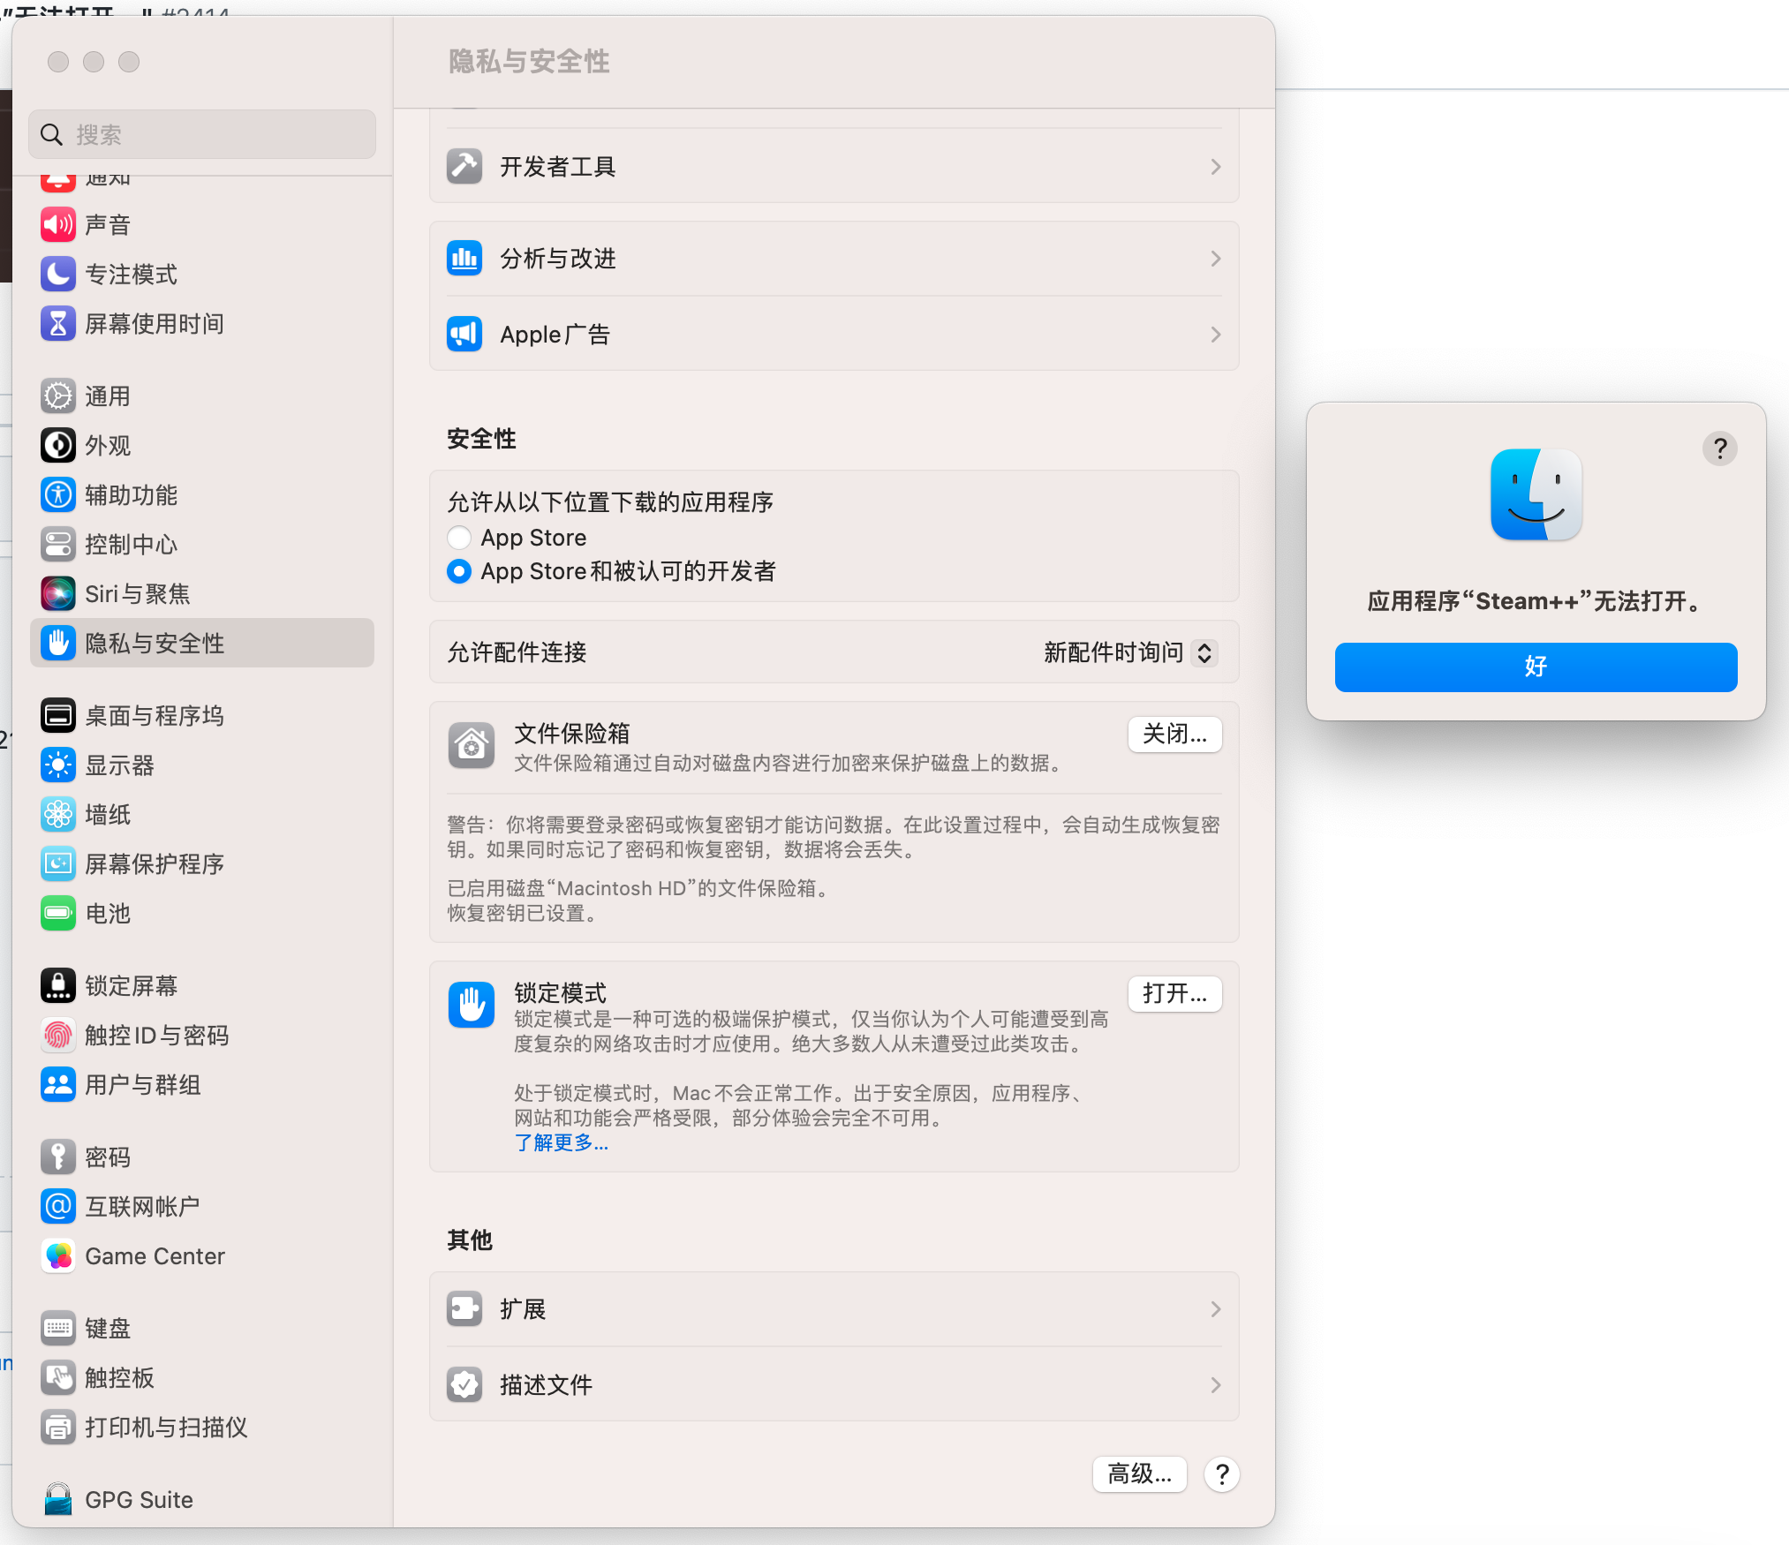Viewport: 1789px width, 1545px height.
Task: Select App Store和被认可的开发者 option
Action: pos(458,571)
